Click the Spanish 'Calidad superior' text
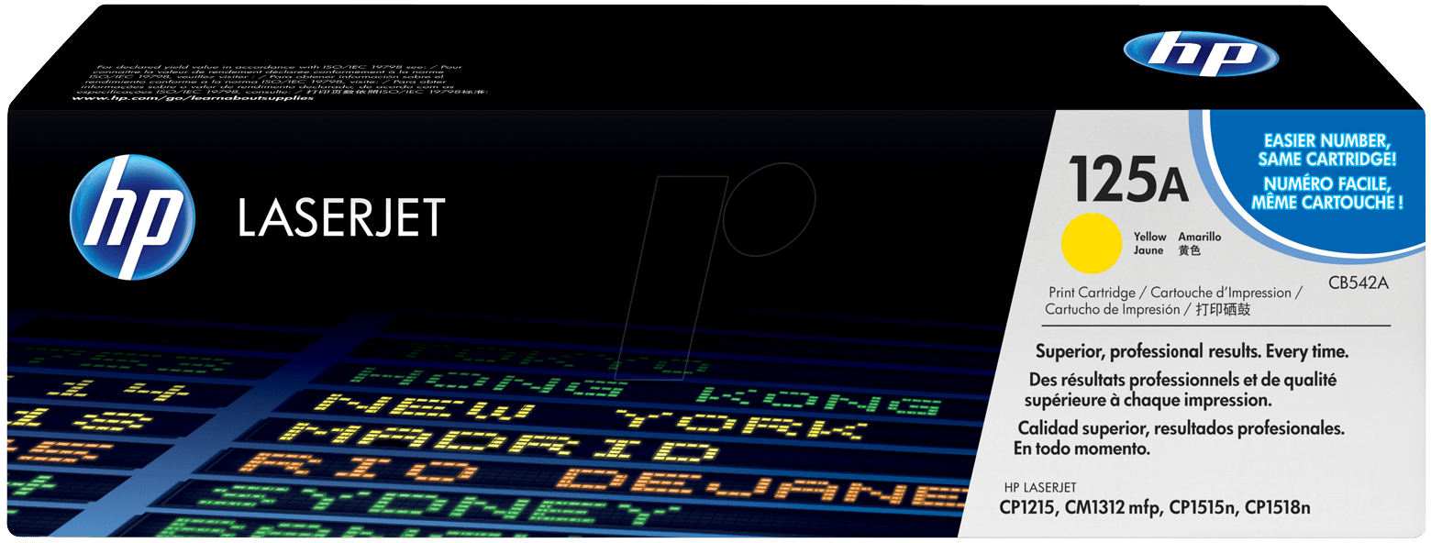The height and width of the screenshot is (543, 1431). (x=1178, y=438)
